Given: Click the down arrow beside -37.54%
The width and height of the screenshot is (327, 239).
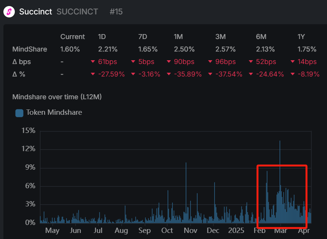Looking at the screenshot, I should pos(210,74).
